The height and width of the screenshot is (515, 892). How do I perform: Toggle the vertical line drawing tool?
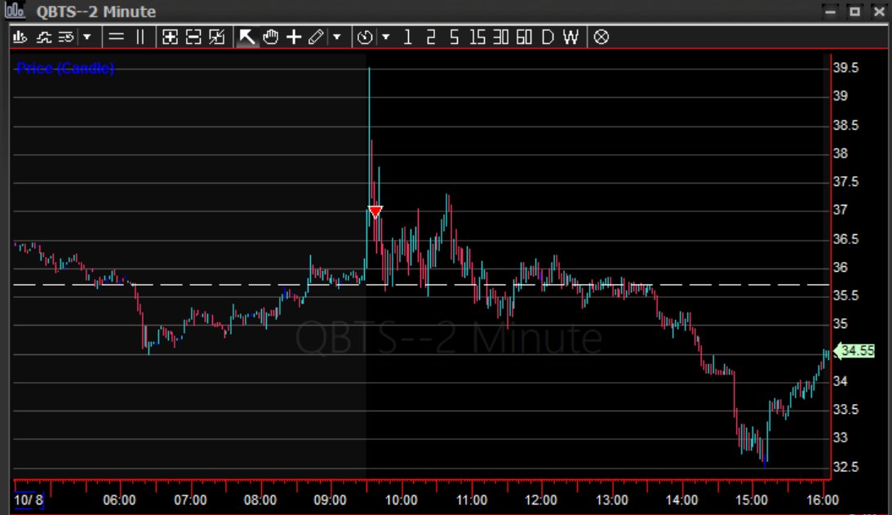point(139,37)
